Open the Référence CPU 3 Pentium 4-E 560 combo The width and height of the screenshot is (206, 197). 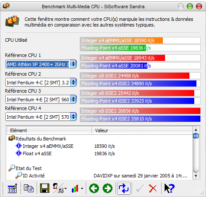pyautogui.click(x=41, y=100)
